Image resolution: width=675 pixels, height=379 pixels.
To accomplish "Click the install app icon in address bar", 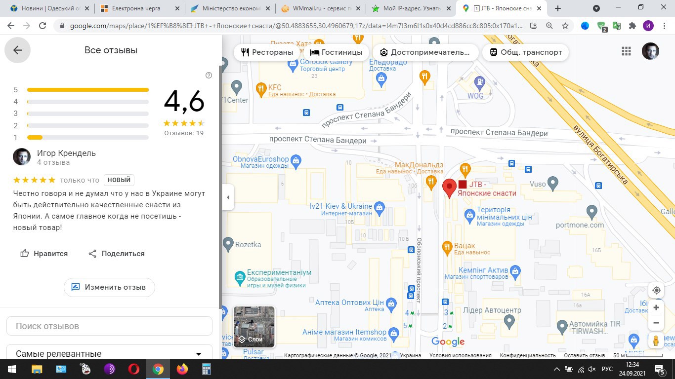I will coord(534,26).
